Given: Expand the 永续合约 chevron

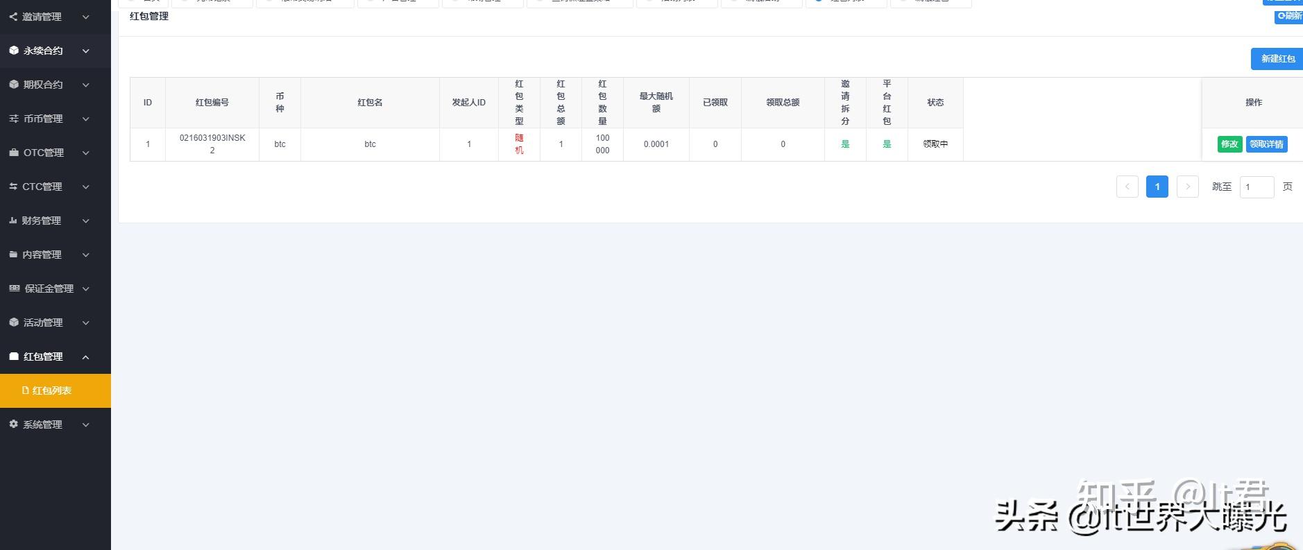Looking at the screenshot, I should 86,51.
